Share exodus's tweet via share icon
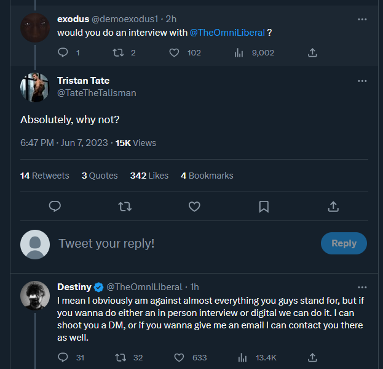Viewport: 383px width, 369px height. click(312, 52)
